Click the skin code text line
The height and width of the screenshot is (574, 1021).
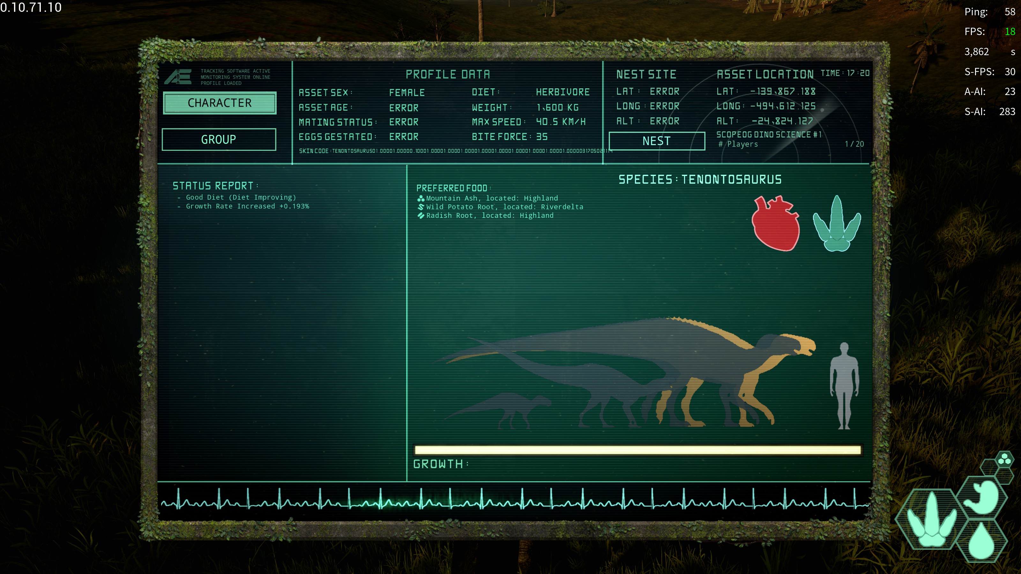coord(456,151)
